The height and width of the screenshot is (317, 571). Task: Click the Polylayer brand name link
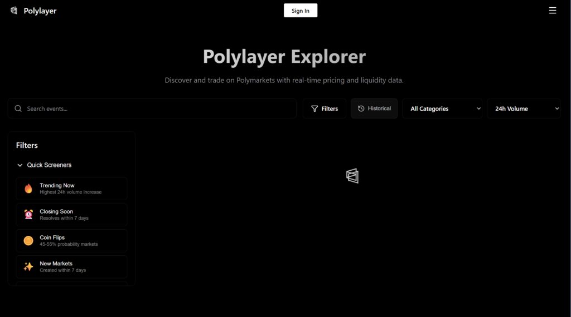[x=40, y=11]
